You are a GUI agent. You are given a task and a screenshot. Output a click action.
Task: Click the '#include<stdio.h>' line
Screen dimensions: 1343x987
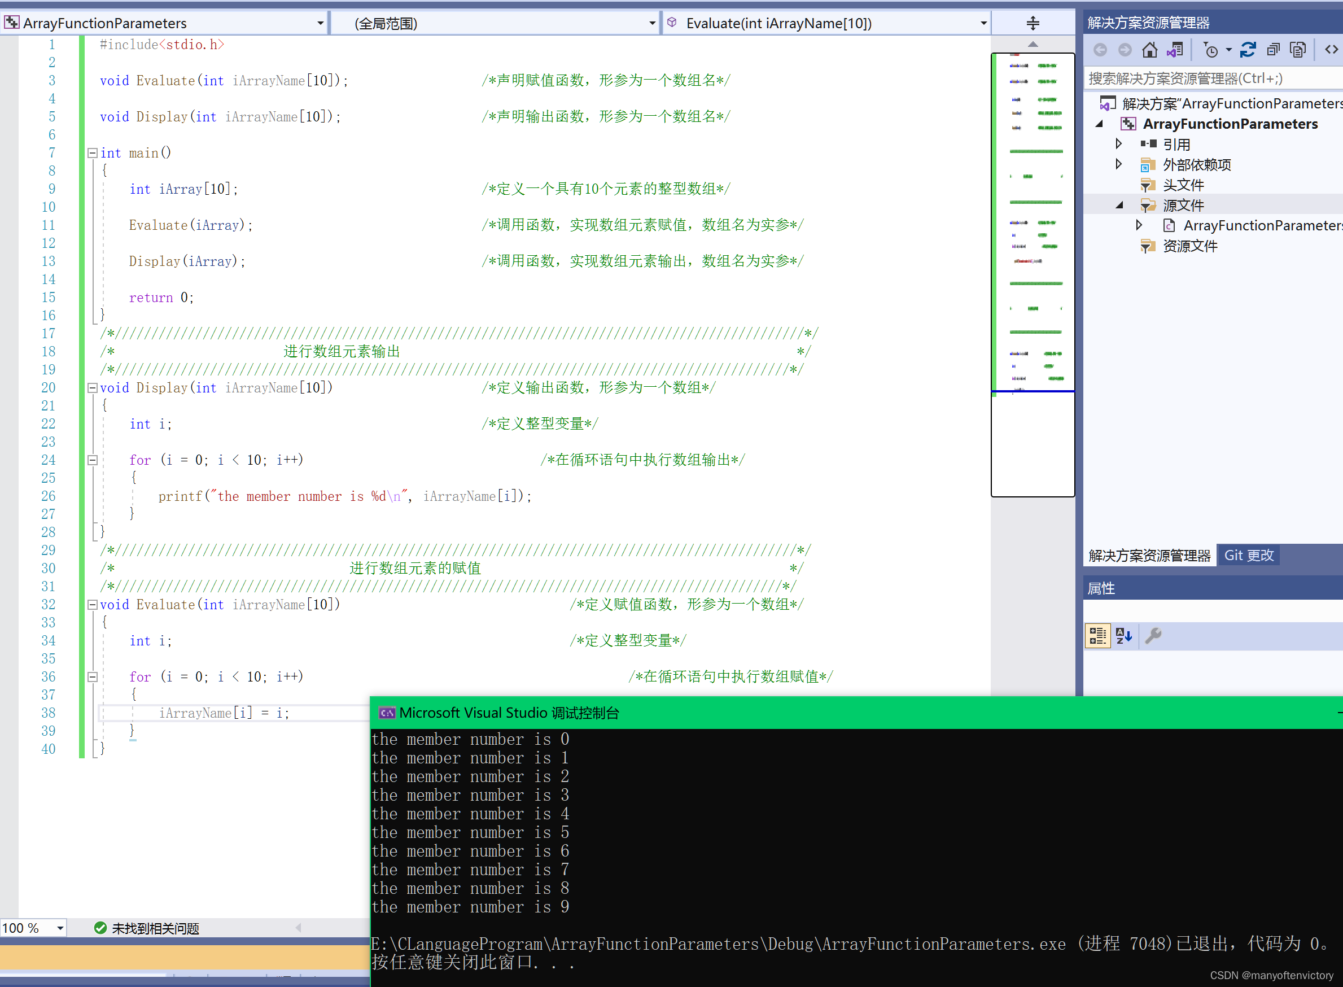[x=162, y=44]
